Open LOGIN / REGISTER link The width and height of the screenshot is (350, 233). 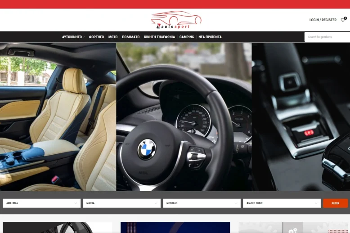323,20
